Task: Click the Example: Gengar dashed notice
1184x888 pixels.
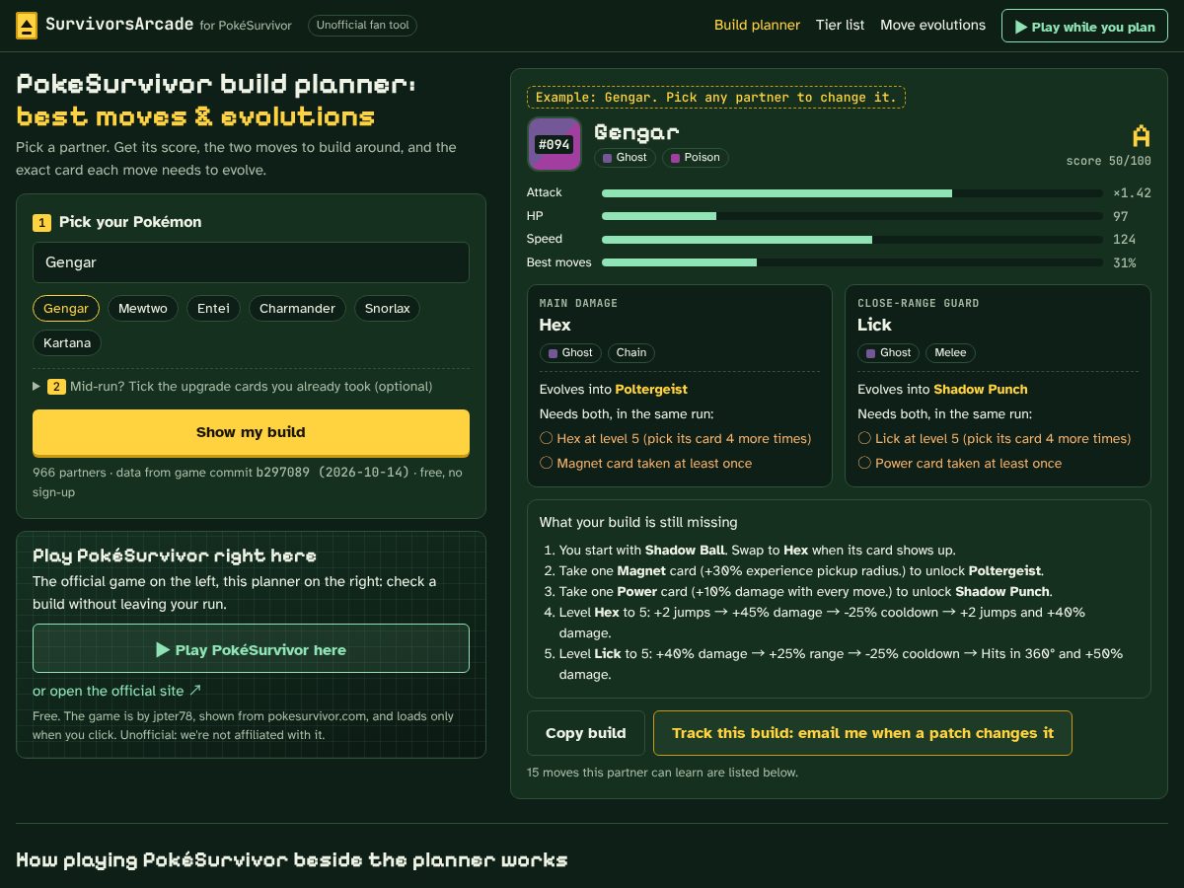Action: (716, 97)
